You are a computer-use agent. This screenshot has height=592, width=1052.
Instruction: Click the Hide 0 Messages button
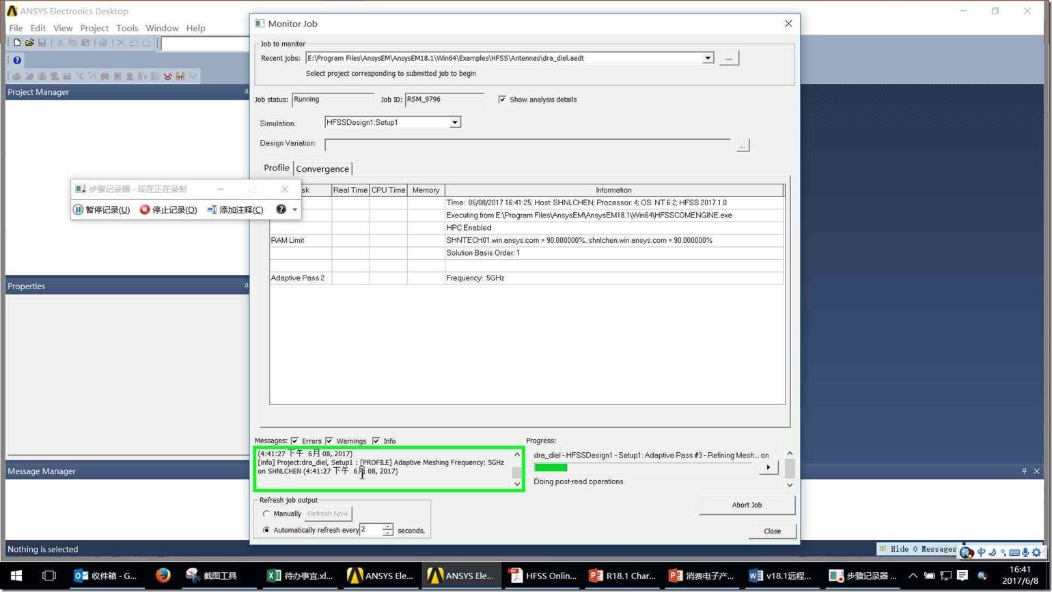pos(917,549)
